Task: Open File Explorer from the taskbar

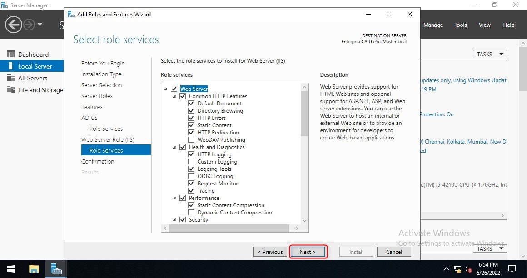Action: click(34, 269)
